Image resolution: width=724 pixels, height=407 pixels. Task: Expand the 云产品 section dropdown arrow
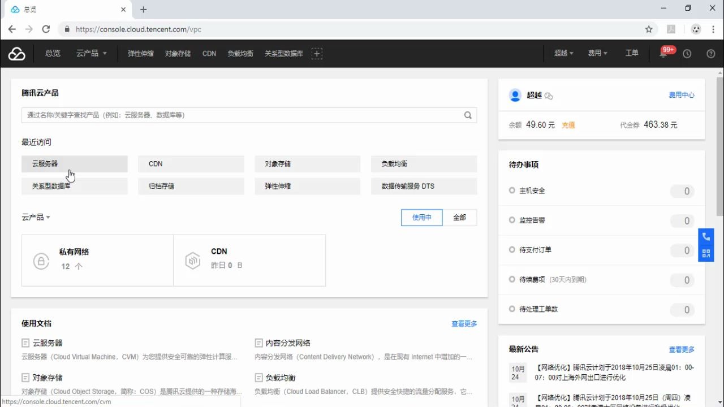click(48, 218)
